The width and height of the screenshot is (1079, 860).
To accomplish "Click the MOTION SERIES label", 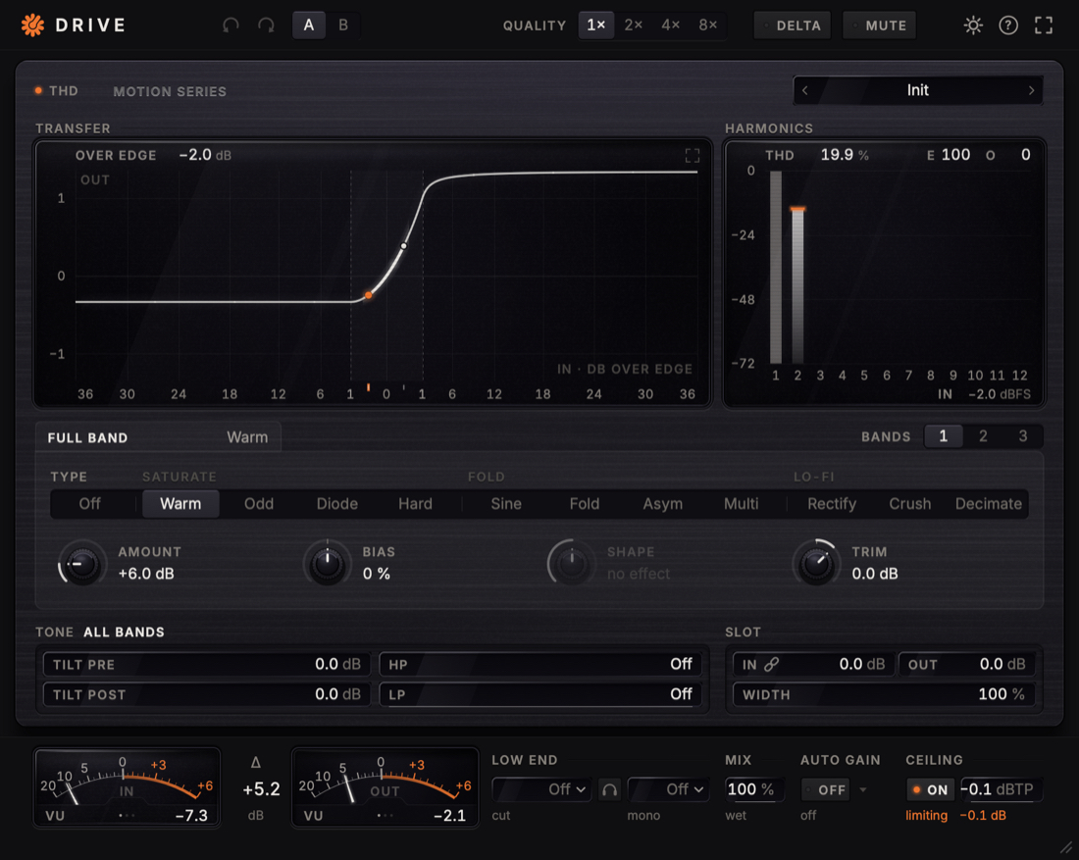I will [x=170, y=91].
